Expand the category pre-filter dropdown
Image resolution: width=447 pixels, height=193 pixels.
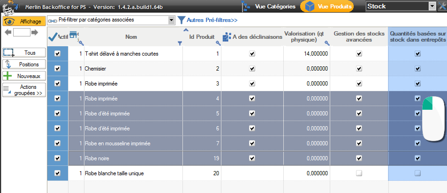[171, 20]
